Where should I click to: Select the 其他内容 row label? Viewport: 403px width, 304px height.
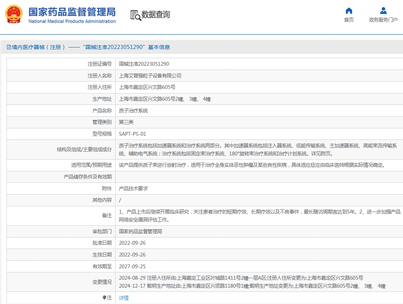point(102,200)
